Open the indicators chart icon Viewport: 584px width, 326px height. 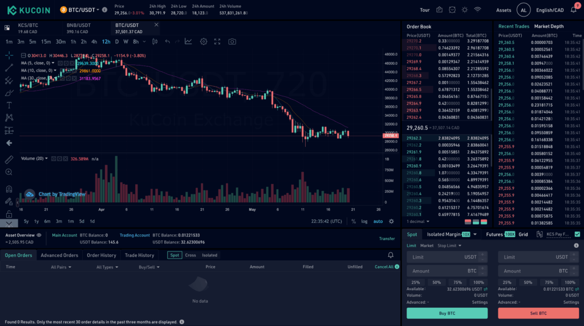click(x=188, y=42)
